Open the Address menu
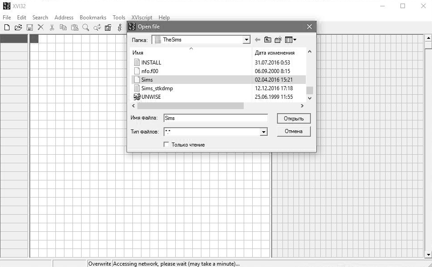The image size is (432, 267). tap(64, 18)
